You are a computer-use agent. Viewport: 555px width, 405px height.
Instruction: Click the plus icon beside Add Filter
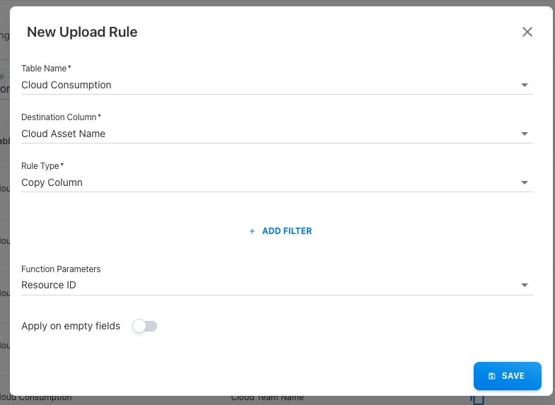[252, 231]
